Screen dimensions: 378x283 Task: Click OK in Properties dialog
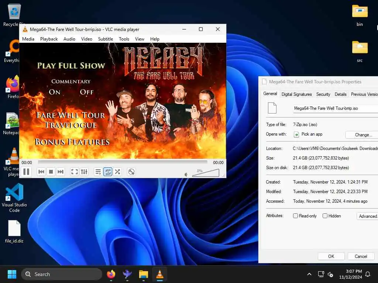331,256
